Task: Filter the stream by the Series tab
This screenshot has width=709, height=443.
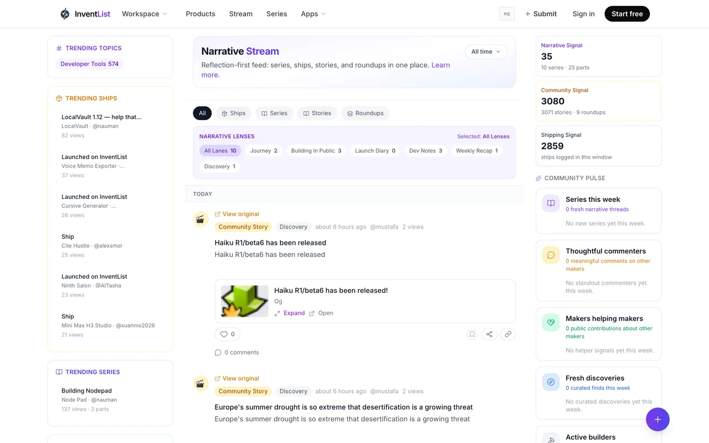Action: (275, 113)
